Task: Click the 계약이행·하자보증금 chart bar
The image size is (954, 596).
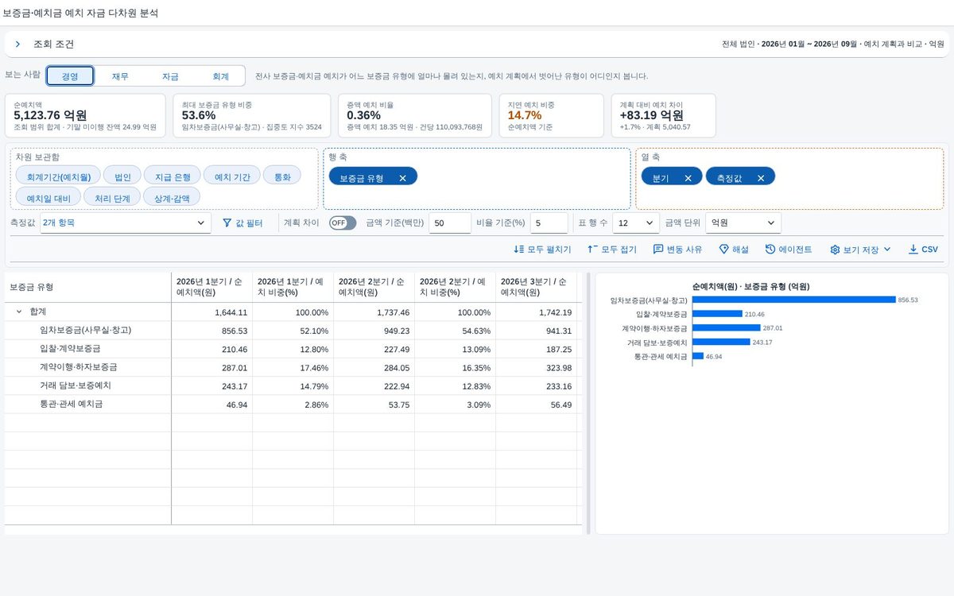Action: pos(727,327)
